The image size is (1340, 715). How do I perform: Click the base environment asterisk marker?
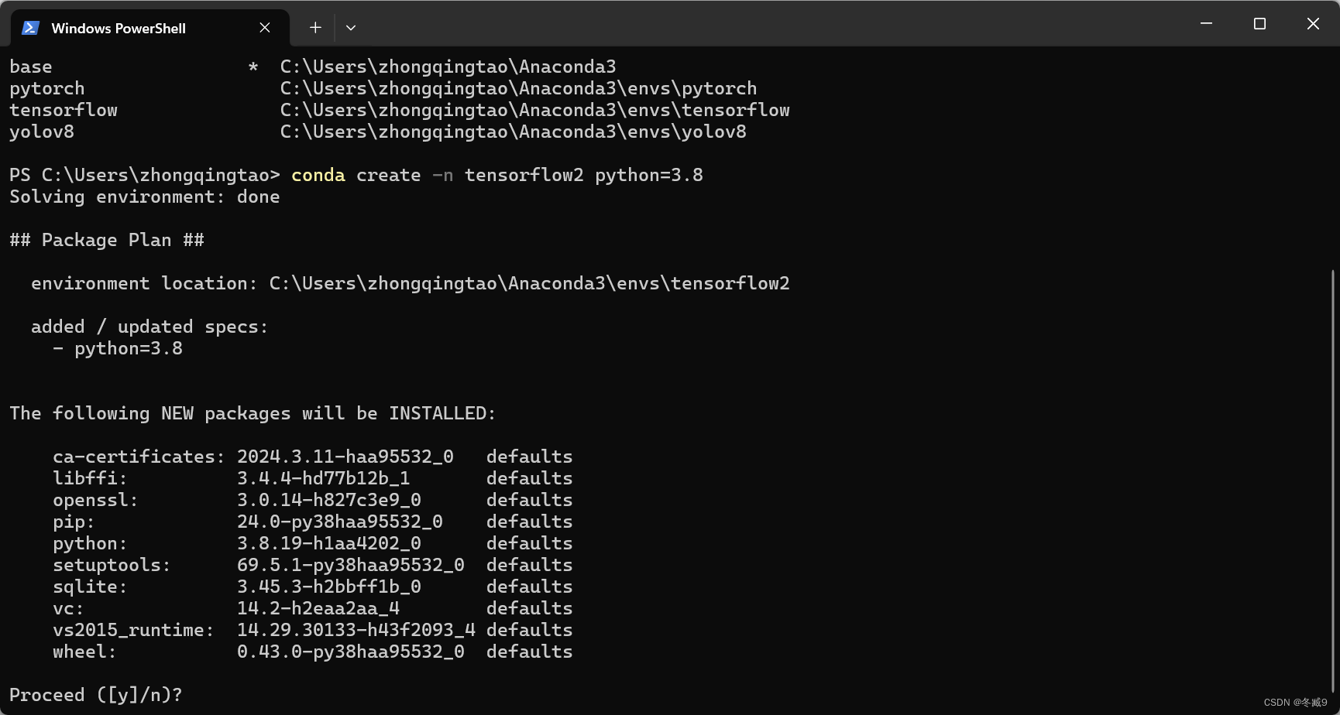pyautogui.click(x=253, y=67)
